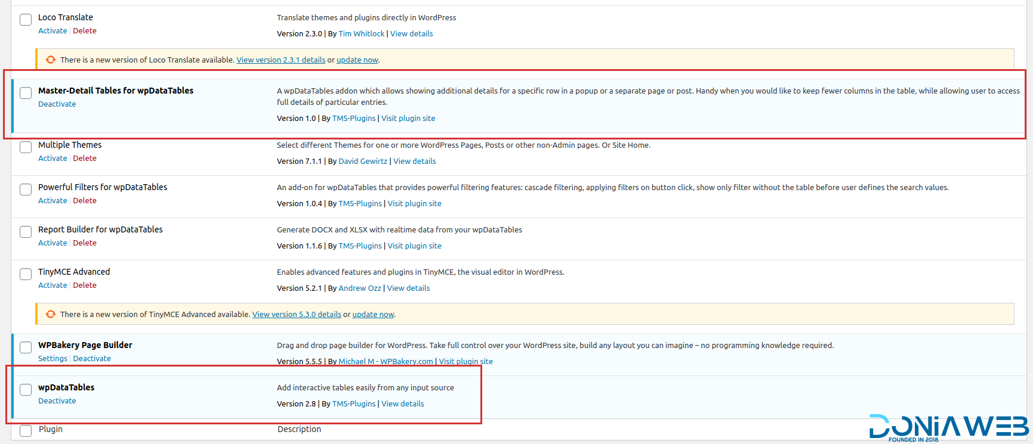The width and height of the screenshot is (1033, 444).
Task: Visit plugin site for Report Builder
Action: point(415,246)
